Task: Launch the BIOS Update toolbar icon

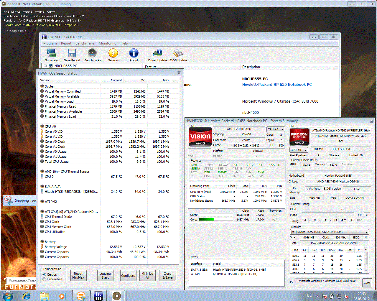Action: point(178,55)
